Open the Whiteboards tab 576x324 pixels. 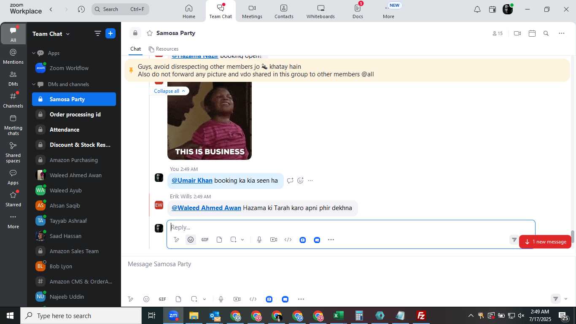tap(320, 11)
